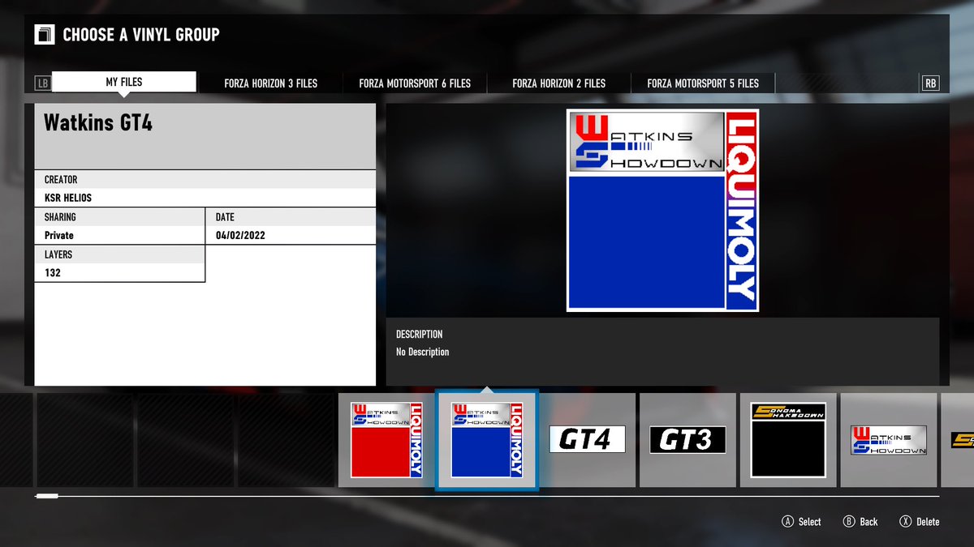Viewport: 974px width, 547px height.
Task: Click the No Description text
Action: pos(422,352)
